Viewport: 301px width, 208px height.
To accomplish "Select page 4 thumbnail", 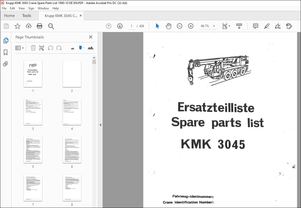I will point(72,112).
